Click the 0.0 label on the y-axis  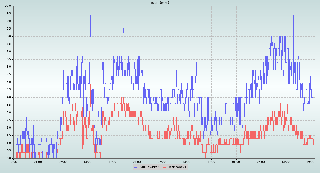pyautogui.click(x=9, y=158)
